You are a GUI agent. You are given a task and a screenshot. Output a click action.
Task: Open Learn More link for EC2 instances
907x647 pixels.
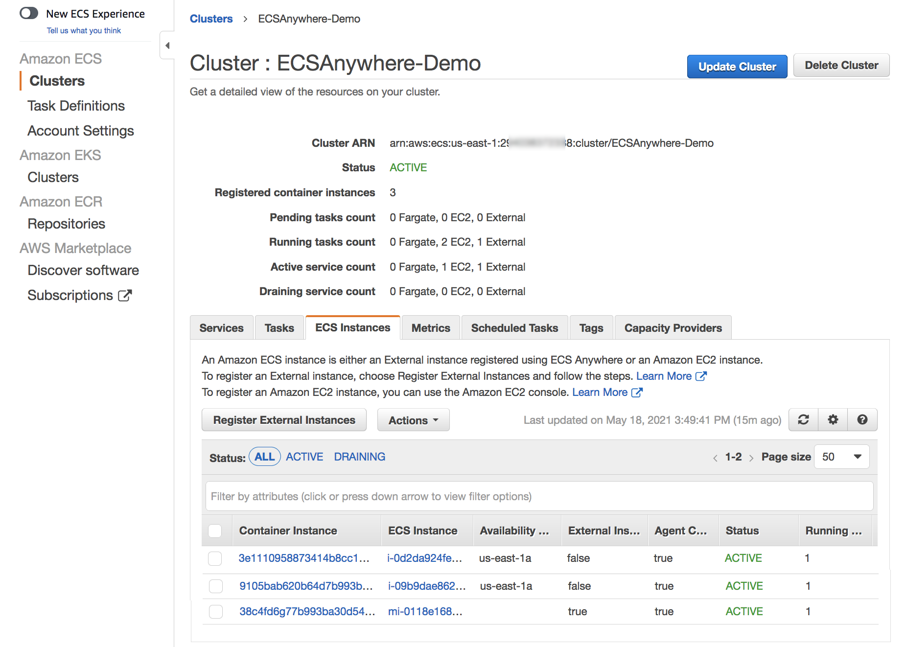[x=600, y=393]
